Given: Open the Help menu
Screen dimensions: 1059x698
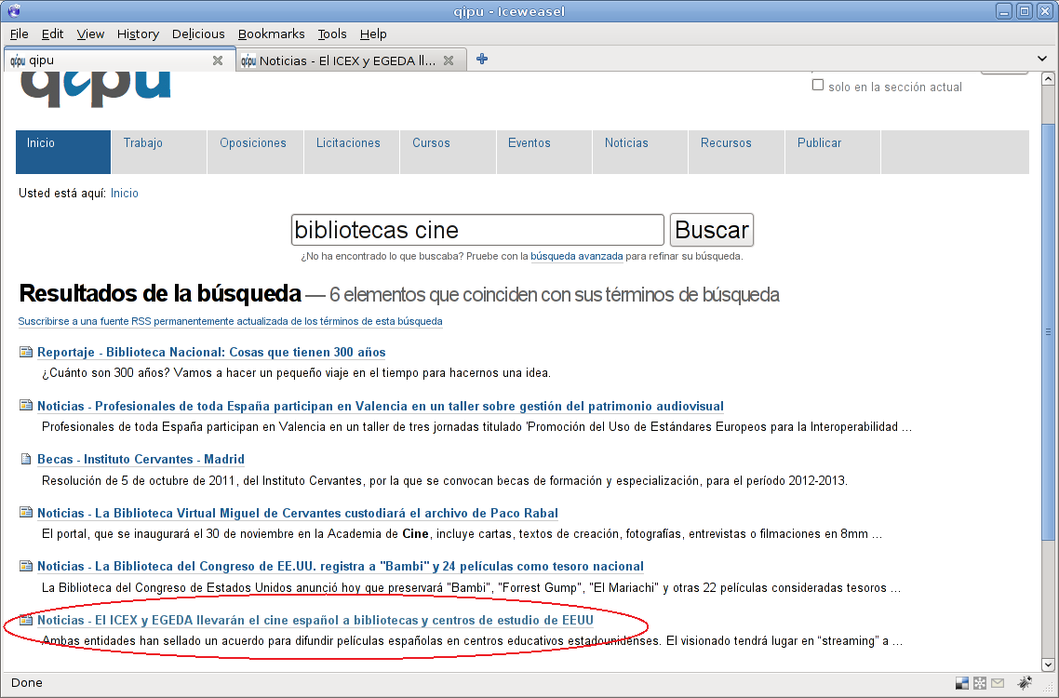Looking at the screenshot, I should 373,34.
